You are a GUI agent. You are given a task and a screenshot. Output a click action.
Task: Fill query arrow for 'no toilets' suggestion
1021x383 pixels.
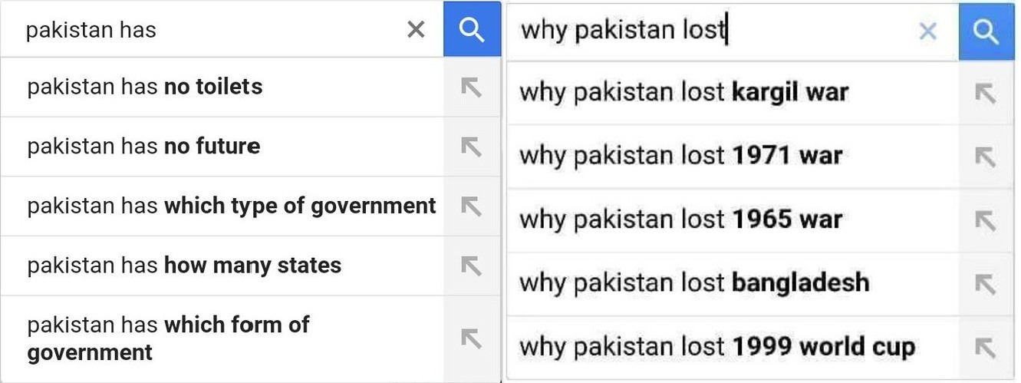pyautogui.click(x=471, y=87)
